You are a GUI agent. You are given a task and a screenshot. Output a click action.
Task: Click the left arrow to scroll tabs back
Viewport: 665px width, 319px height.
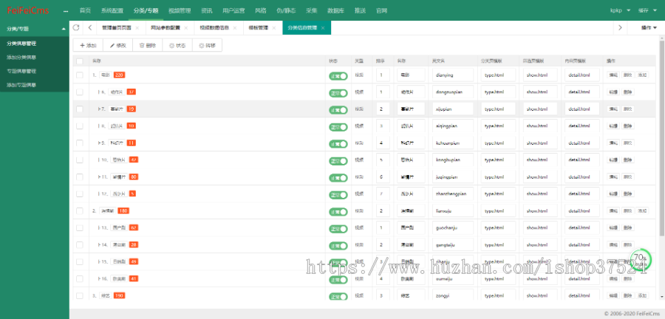click(x=89, y=27)
